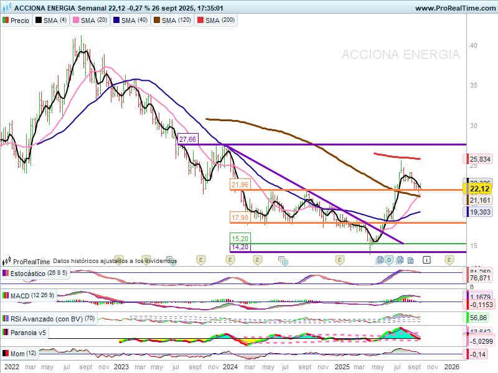498x373 pixels.
Task: Click the 2023 label on time axis
Action: 121,367
